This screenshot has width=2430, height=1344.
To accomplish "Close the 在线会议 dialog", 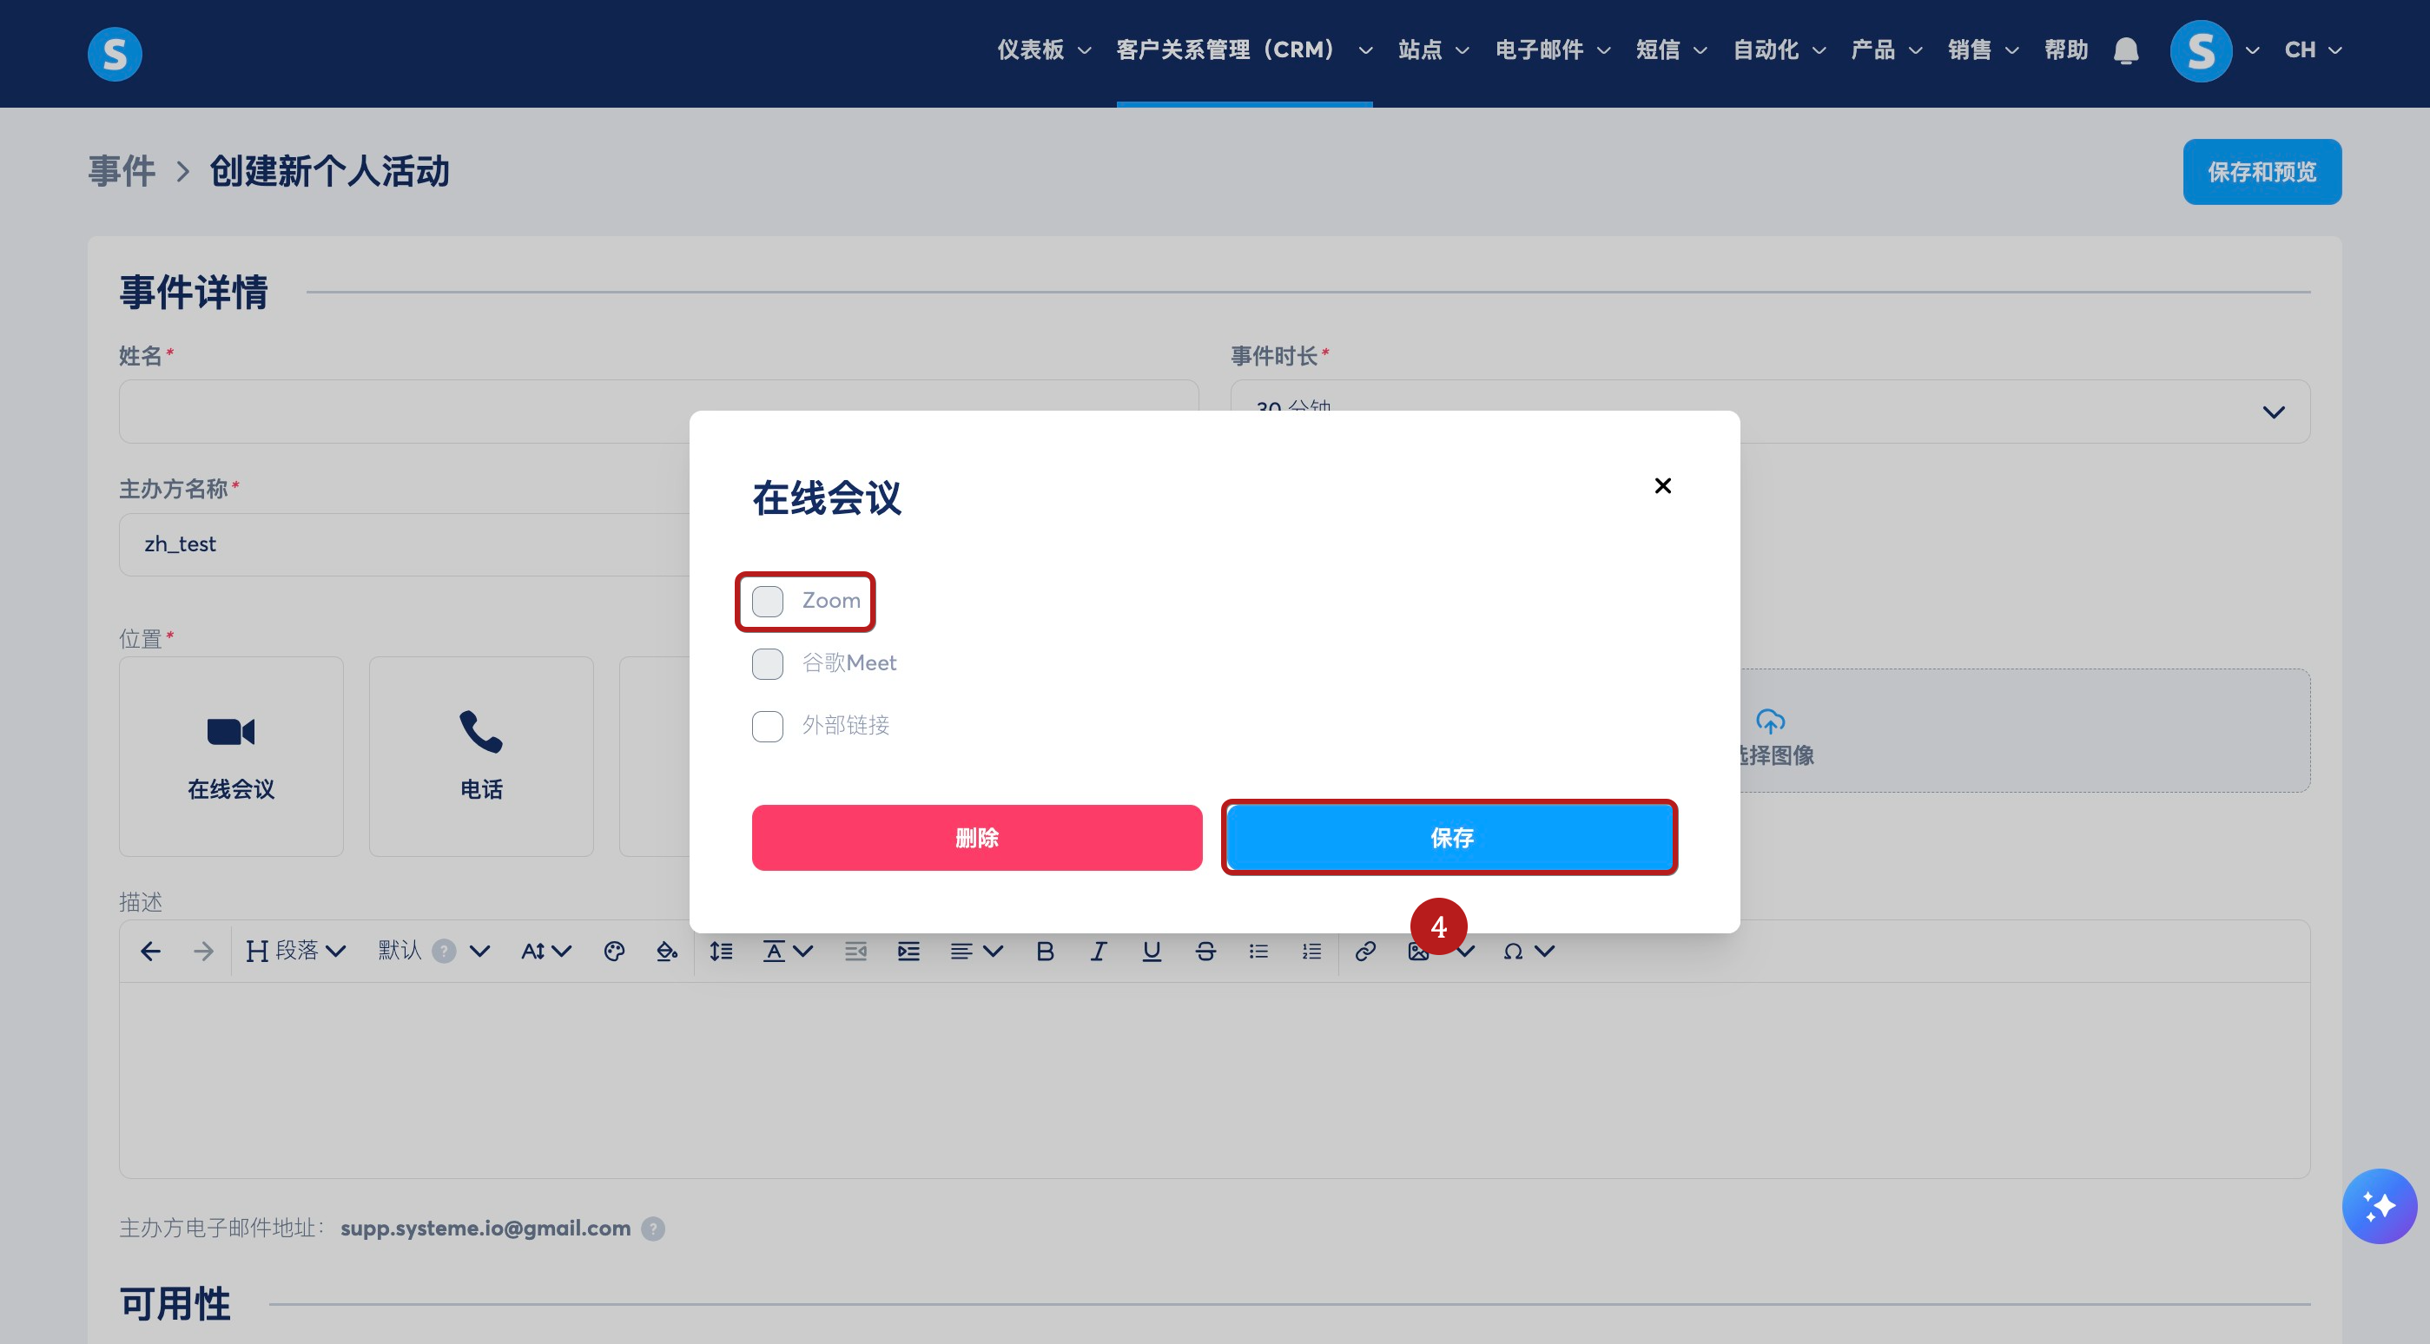I will pyautogui.click(x=1662, y=485).
